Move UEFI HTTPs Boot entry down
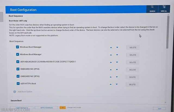The width and height of the screenshot is (174, 112). click(117, 84)
